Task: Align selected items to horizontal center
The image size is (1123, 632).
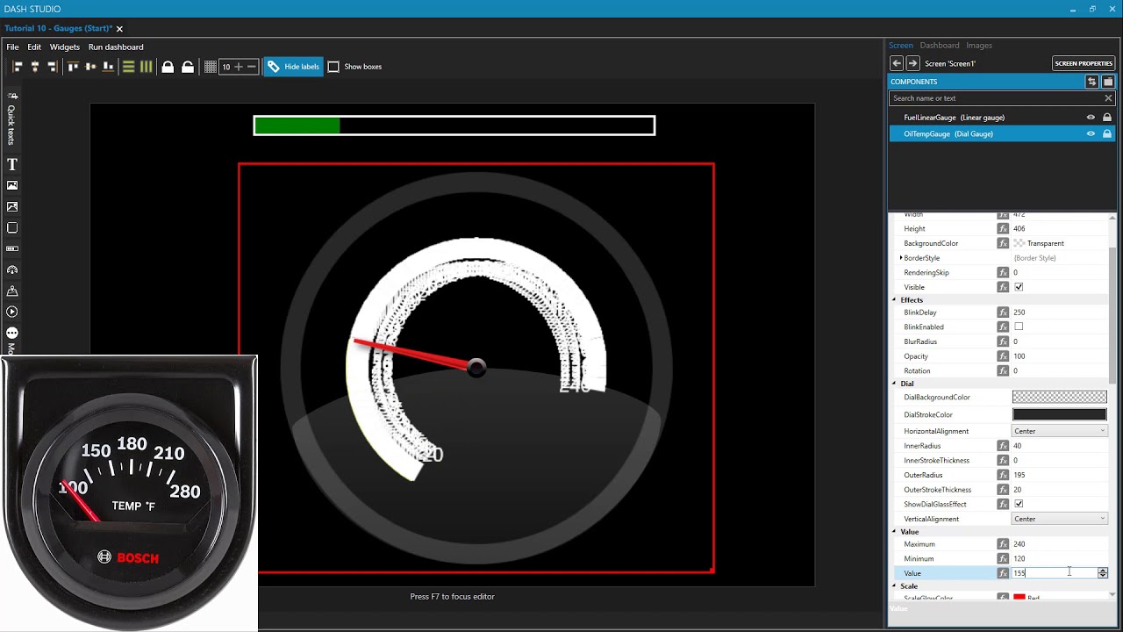Action: tap(35, 67)
